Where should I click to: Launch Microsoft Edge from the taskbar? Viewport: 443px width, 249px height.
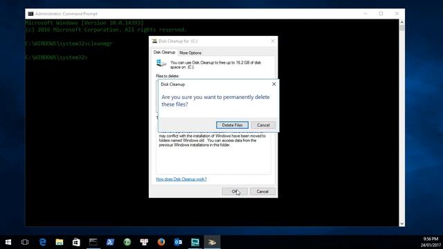coord(43,242)
